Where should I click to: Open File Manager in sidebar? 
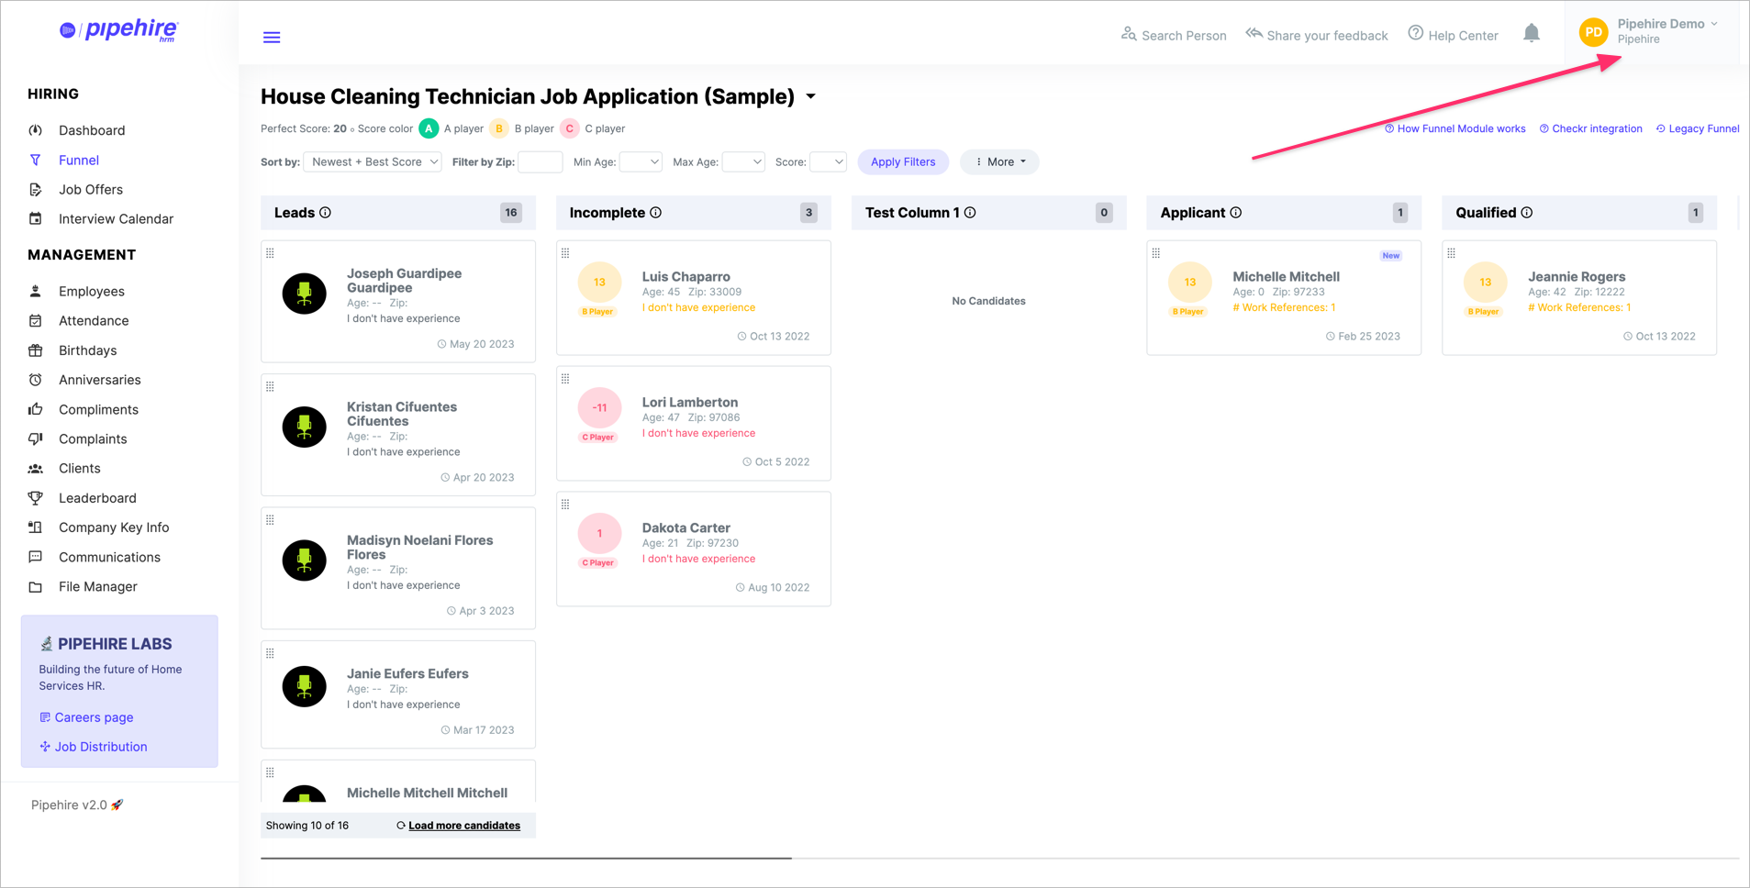click(98, 587)
